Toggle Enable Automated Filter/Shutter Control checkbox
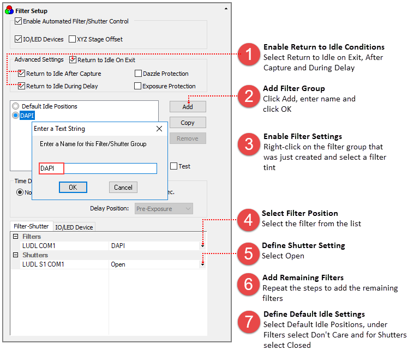 (x=19, y=21)
